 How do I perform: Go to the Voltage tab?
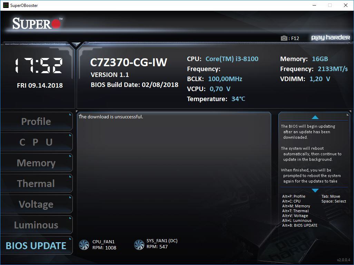[x=36, y=204]
